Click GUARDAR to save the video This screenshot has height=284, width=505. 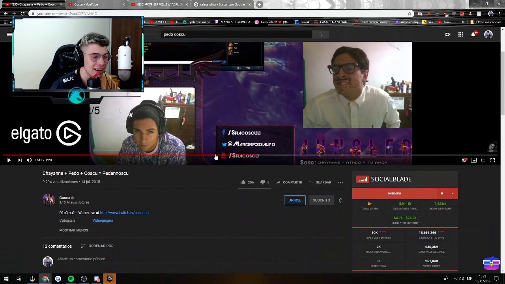pos(320,182)
